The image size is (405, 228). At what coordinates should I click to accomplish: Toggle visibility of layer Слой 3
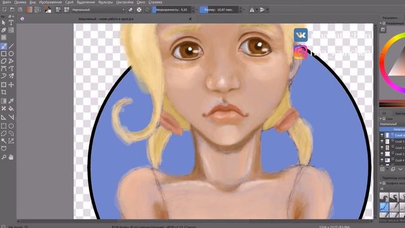tap(382, 148)
